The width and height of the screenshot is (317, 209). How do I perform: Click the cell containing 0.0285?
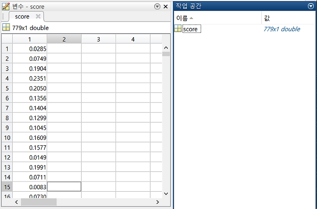click(x=30, y=49)
